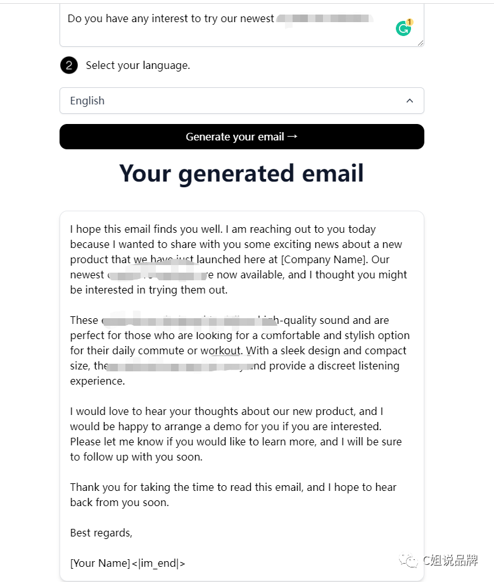Viewport: 494px width, 582px height.
Task: Click the arrow on Generate your email button
Action: point(292,136)
